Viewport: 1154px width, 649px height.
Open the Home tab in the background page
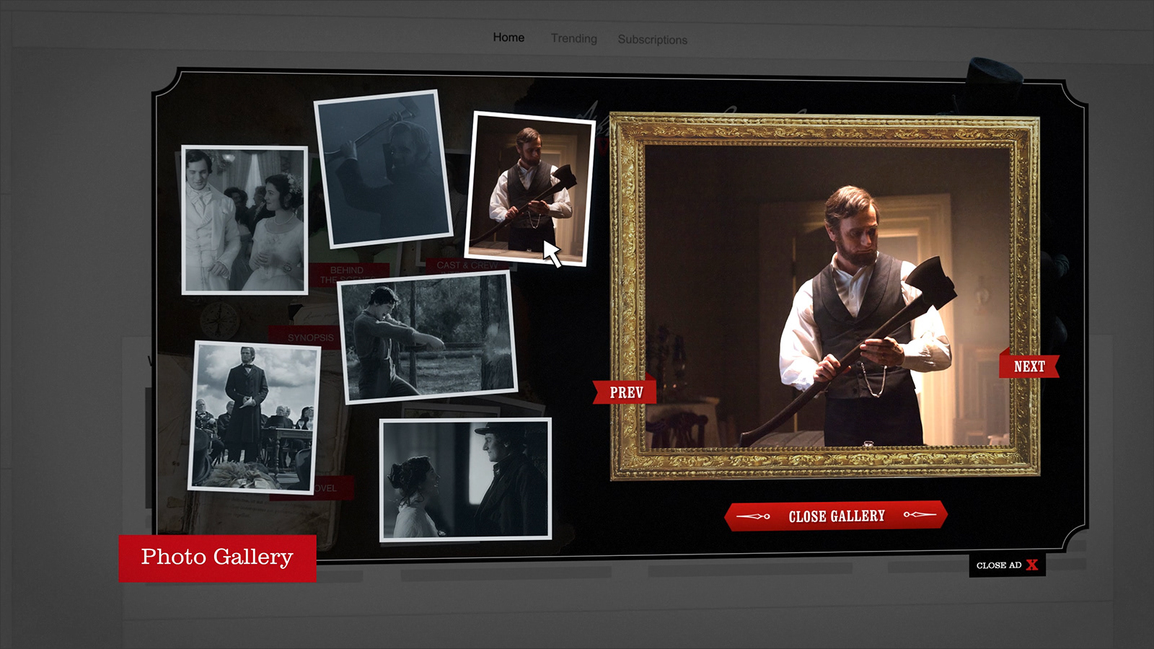(508, 37)
